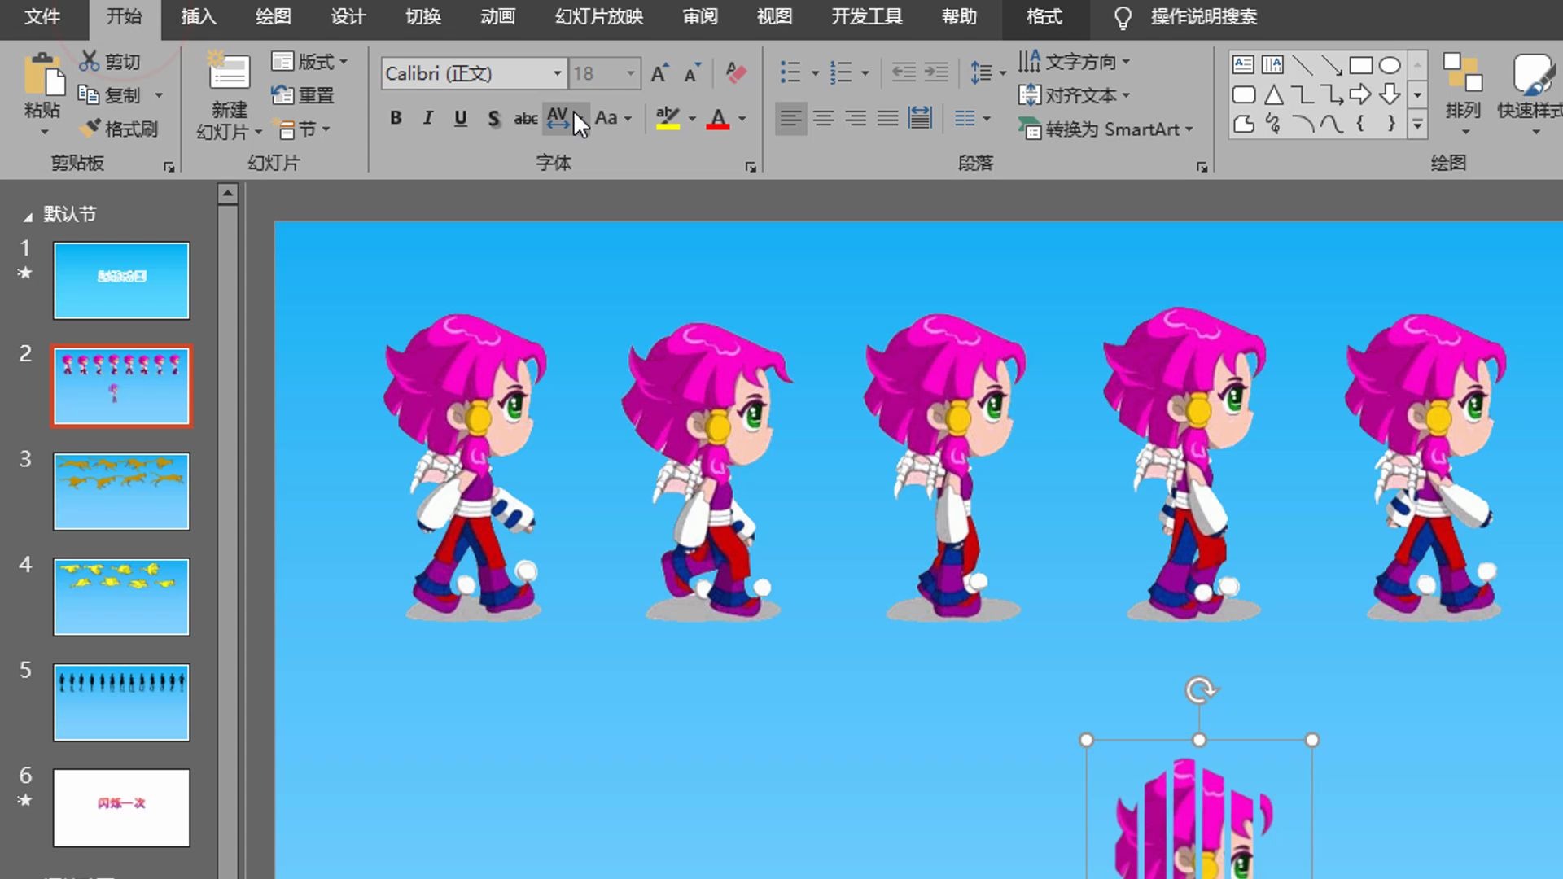Align text right
The height and width of the screenshot is (879, 1563).
[856, 119]
